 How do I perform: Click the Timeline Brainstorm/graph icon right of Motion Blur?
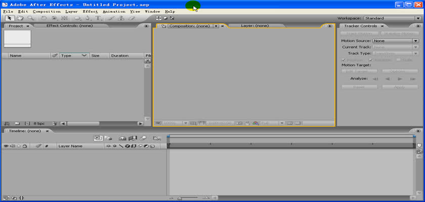tap(157, 138)
